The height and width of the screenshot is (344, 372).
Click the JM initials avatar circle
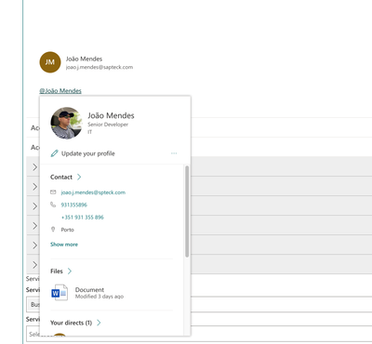pos(50,62)
